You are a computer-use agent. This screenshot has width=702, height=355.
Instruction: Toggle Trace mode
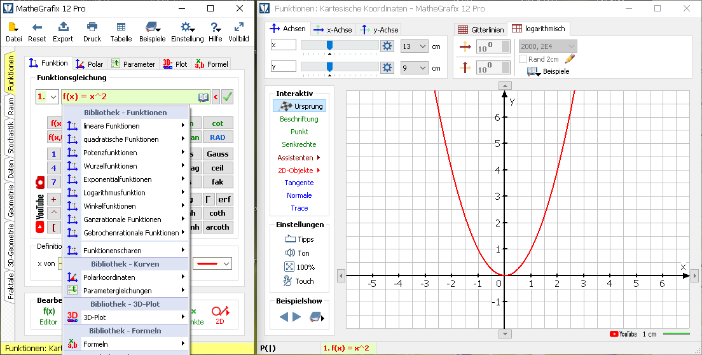pos(299,208)
